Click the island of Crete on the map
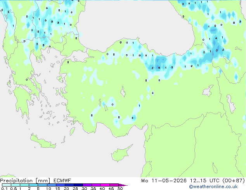Image resolution: width=246 pixels, height=190 pixels. (43, 142)
